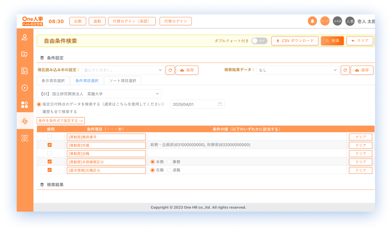Click the header クリア button

tap(360, 41)
